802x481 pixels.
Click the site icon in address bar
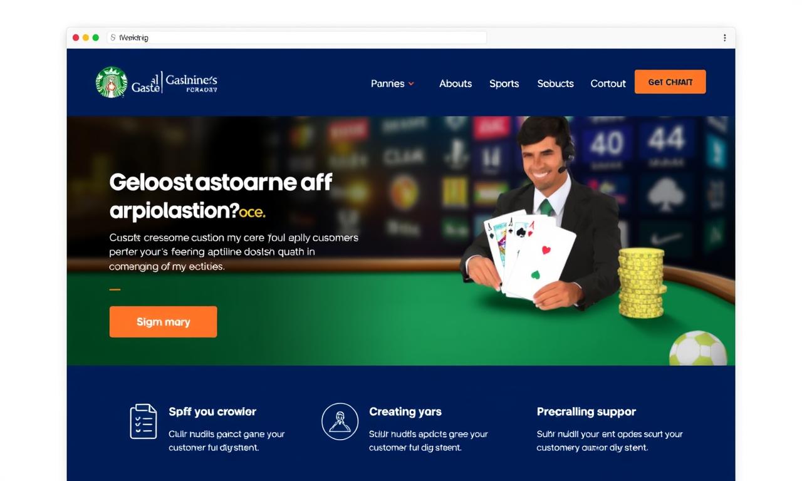113,38
